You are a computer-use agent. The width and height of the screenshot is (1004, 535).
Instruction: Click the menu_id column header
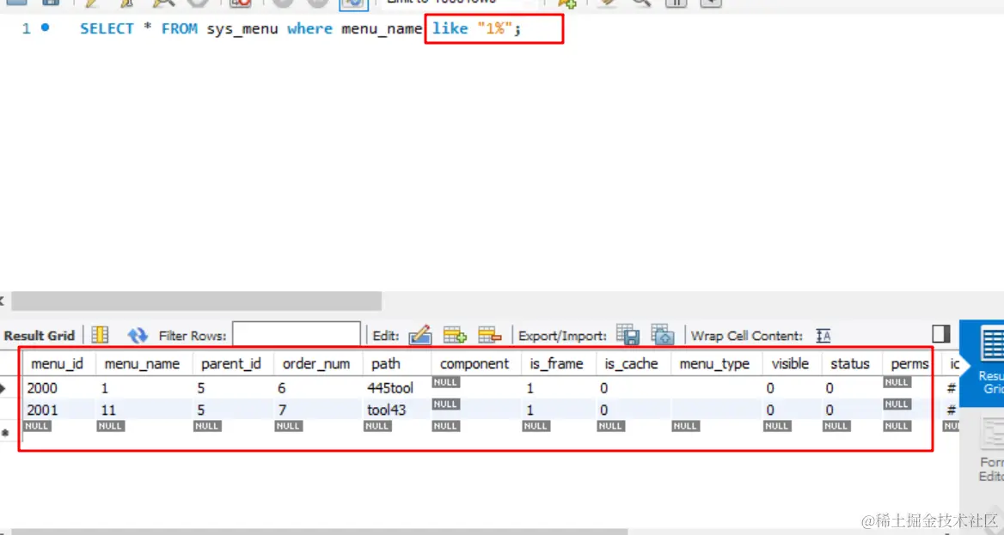(58, 363)
